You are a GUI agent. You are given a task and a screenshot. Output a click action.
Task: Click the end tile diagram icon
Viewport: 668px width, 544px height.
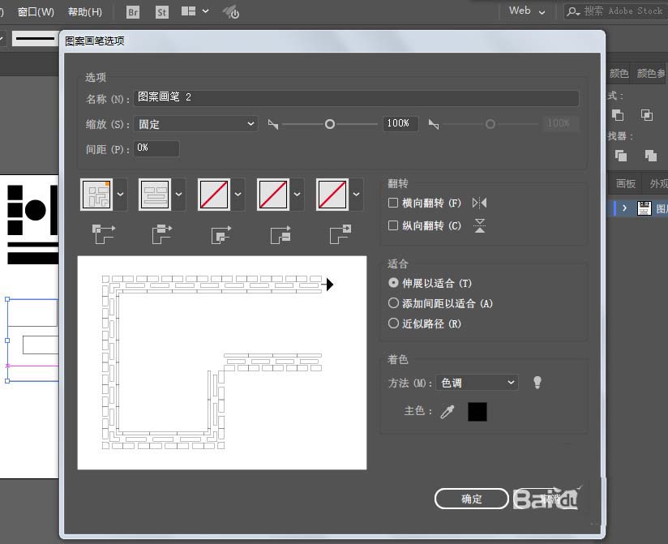340,233
